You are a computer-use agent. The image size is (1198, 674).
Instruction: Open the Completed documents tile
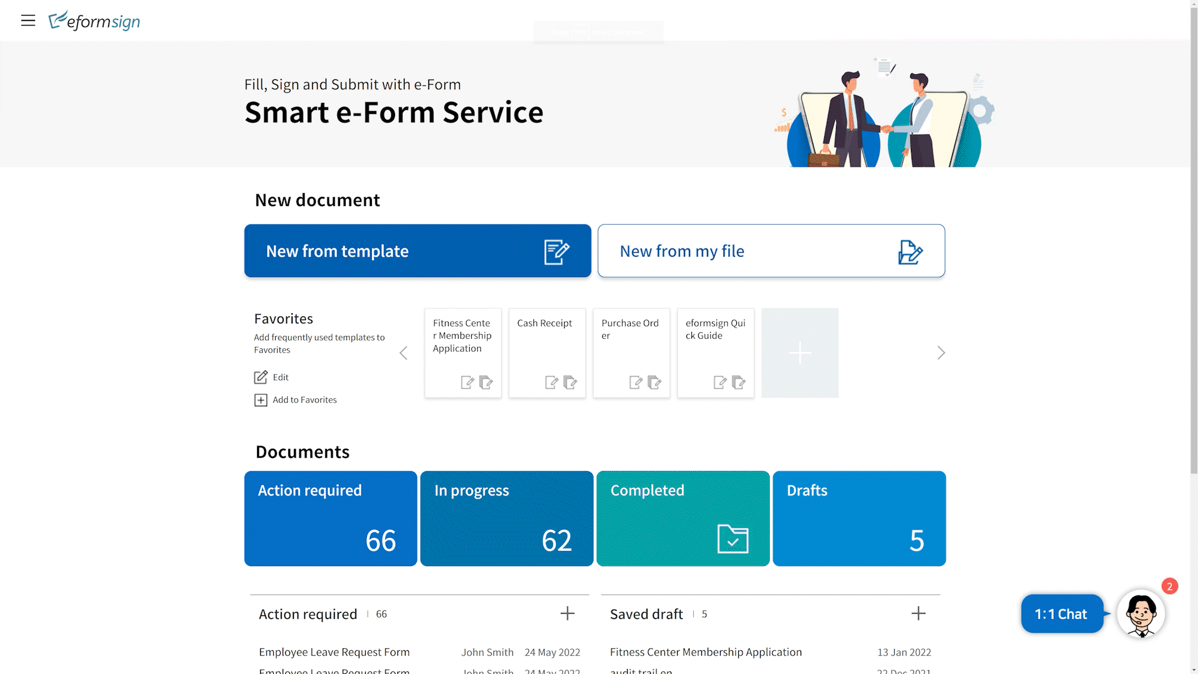click(683, 519)
